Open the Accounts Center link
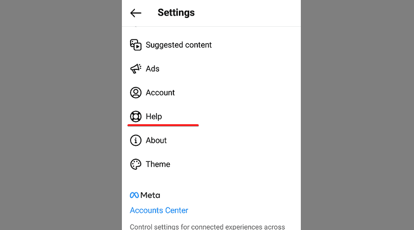The width and height of the screenshot is (414, 230). (x=159, y=210)
